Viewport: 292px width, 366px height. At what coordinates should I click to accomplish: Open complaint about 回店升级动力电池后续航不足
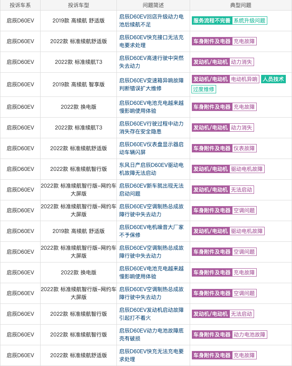[151, 21]
